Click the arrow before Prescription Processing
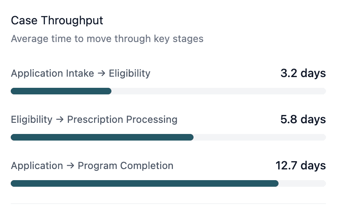 pyautogui.click(x=60, y=120)
